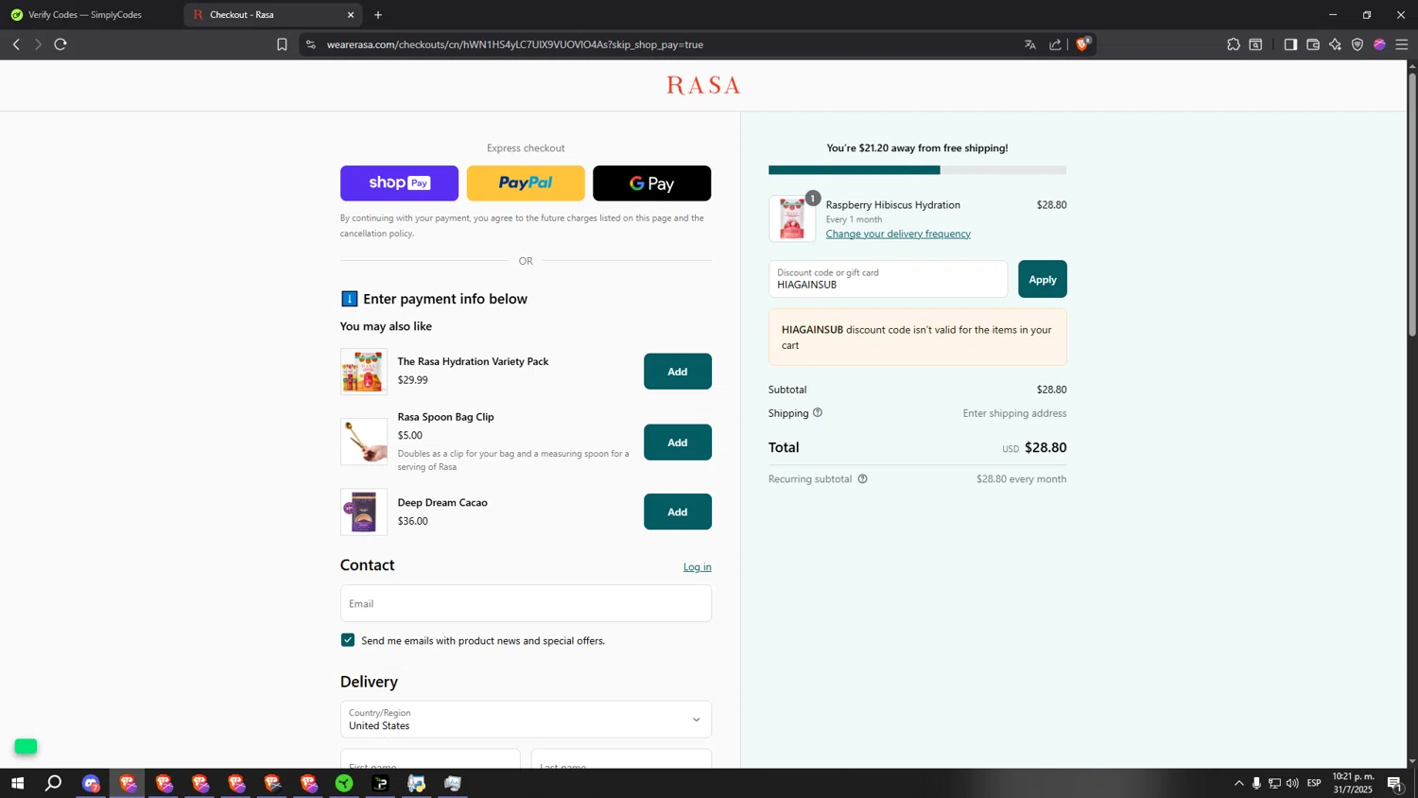
Task: Open the browser main menu hamburger
Action: coord(1402,44)
